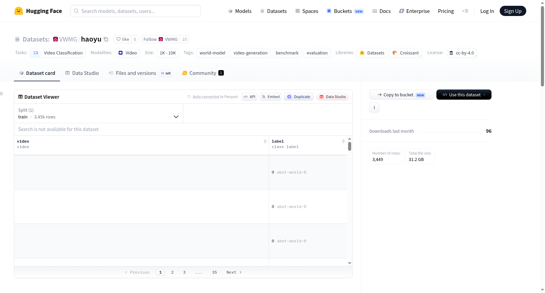Image resolution: width=545 pixels, height=293 pixels.
Task: Click the page vertical scrollbar thumb
Action: (x=542, y=46)
